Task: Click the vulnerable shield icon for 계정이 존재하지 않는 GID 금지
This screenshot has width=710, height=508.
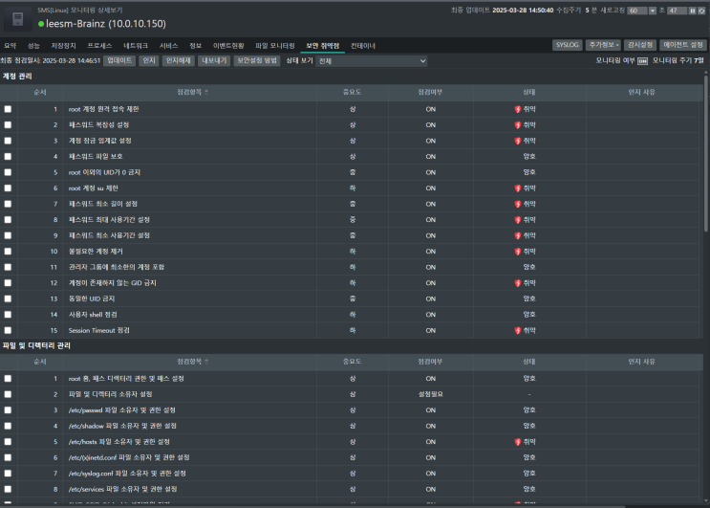Action: (x=518, y=283)
